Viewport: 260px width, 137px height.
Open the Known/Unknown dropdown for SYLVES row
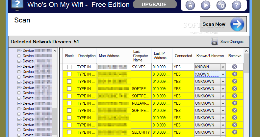point(223,67)
